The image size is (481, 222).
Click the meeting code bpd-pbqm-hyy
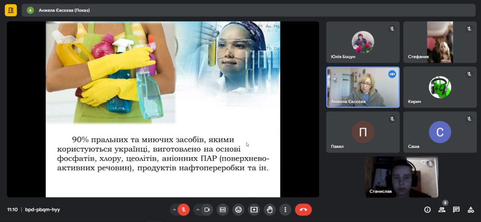[x=42, y=210]
